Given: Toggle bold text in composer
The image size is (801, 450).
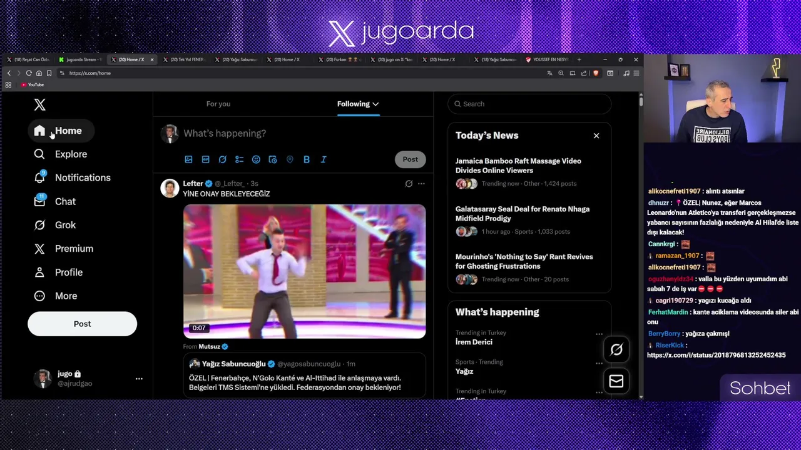Looking at the screenshot, I should coord(307,159).
